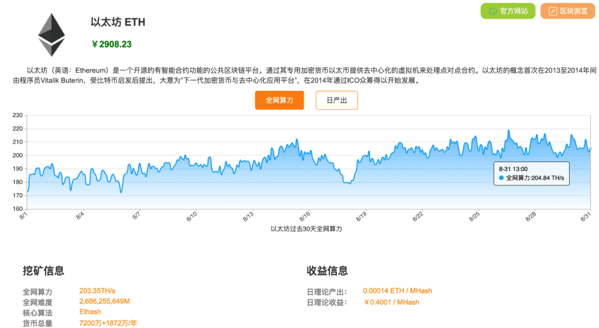Image resolution: width=599 pixels, height=328 pixels.
Task: Click the 160 y-axis label
Action: (18, 209)
